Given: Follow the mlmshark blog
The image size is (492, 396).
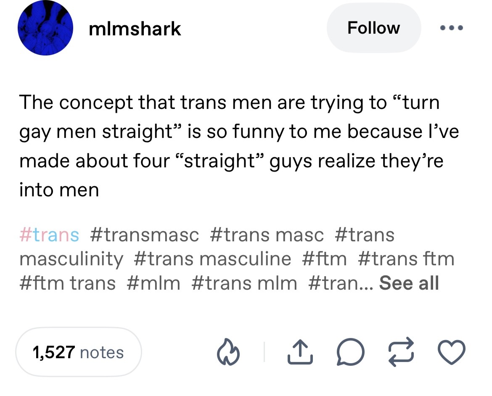Looking at the screenshot, I should coord(374,28).
